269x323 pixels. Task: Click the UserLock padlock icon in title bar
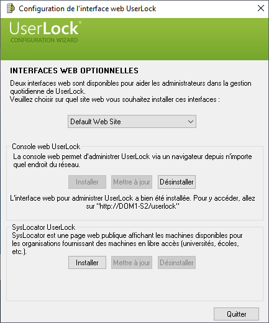tap(11, 9)
